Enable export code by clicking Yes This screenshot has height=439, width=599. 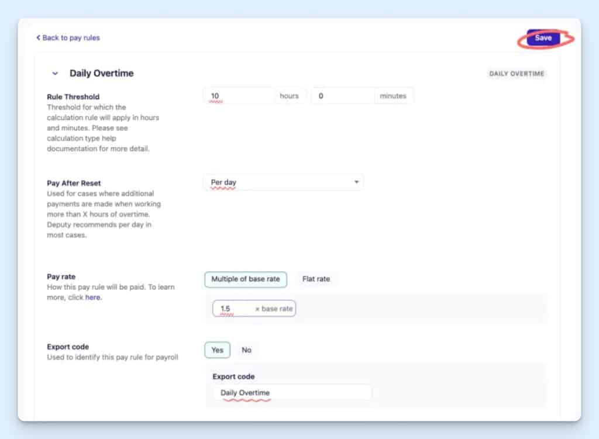[x=217, y=350]
